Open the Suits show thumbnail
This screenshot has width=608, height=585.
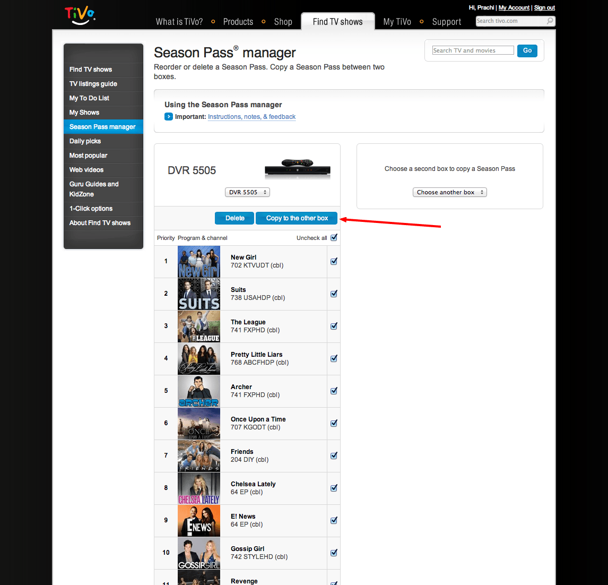199,294
